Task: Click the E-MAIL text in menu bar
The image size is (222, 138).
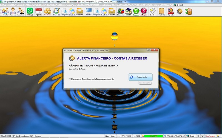Action: coord(180,5)
